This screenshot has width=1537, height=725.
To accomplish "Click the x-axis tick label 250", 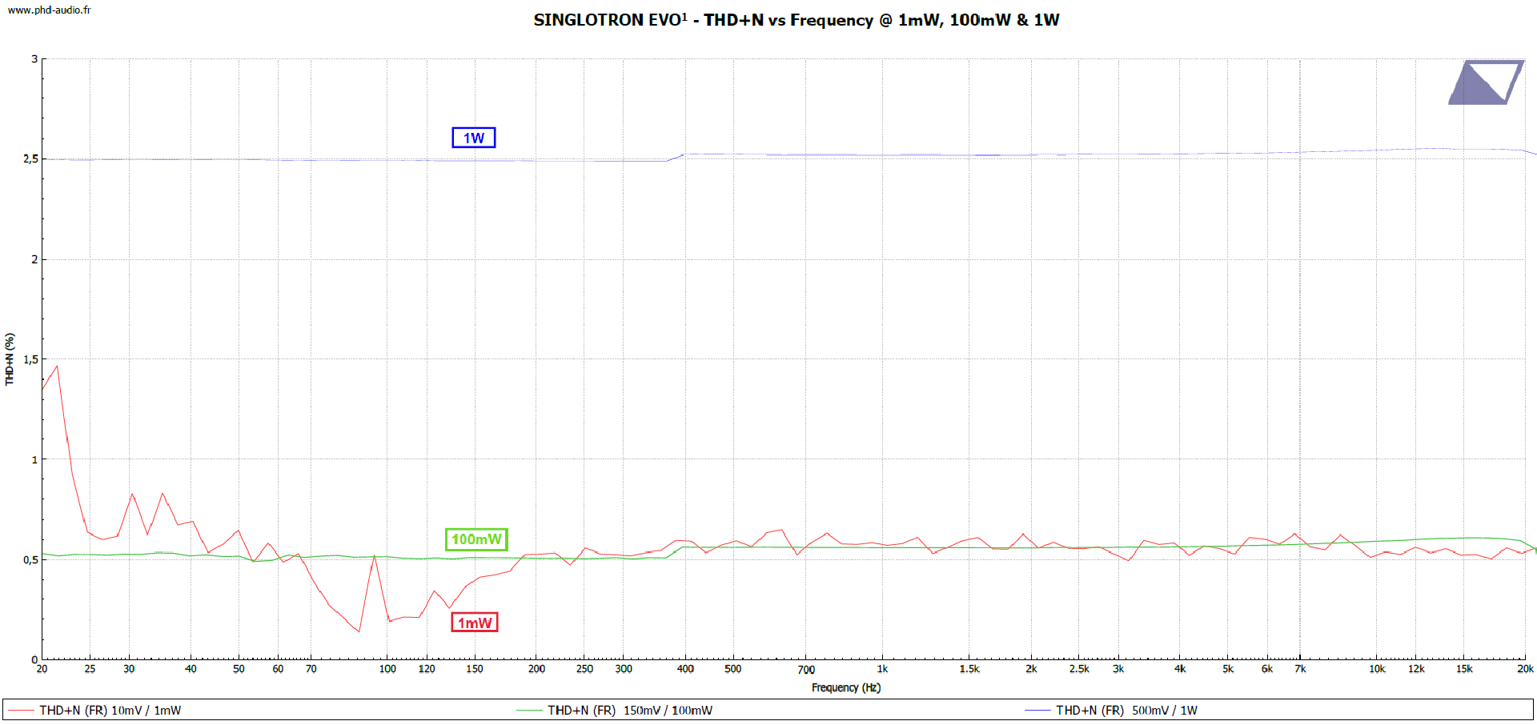I will (584, 669).
